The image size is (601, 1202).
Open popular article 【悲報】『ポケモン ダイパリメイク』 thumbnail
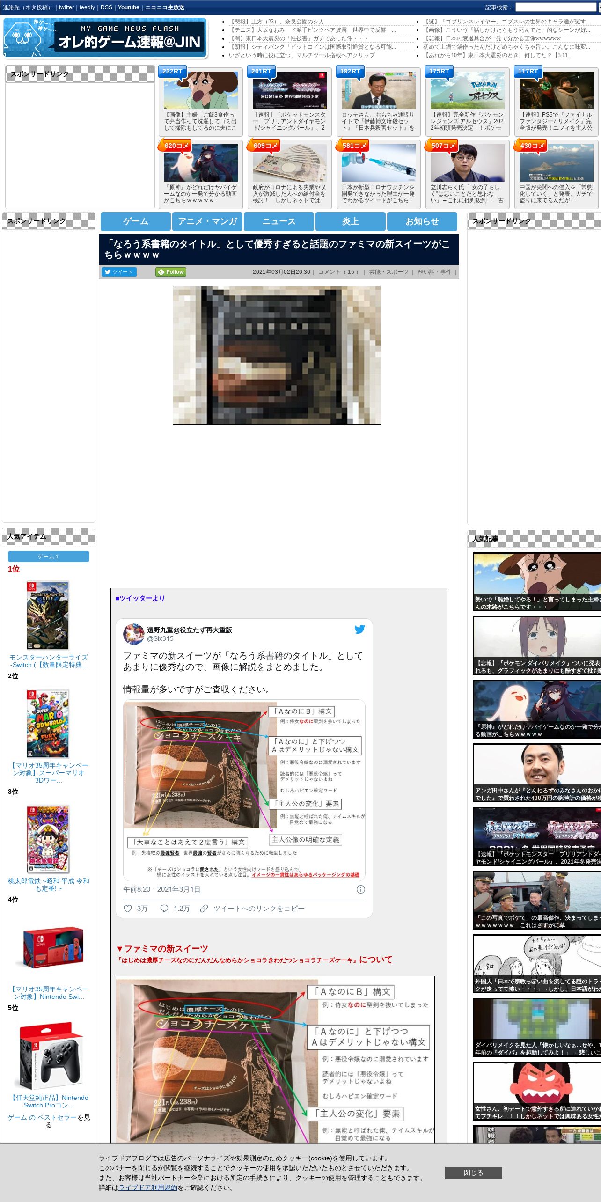pyautogui.click(x=537, y=645)
